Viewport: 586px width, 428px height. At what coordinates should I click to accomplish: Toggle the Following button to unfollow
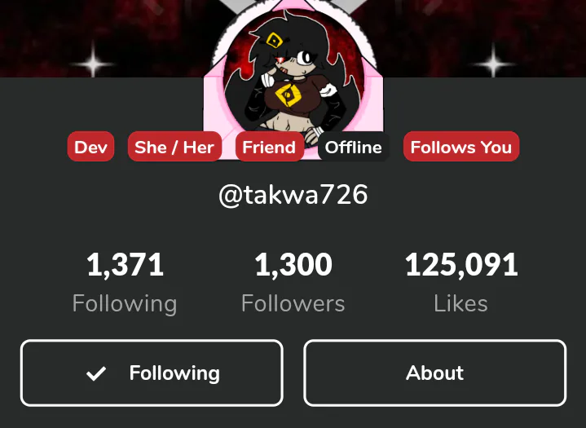152,373
